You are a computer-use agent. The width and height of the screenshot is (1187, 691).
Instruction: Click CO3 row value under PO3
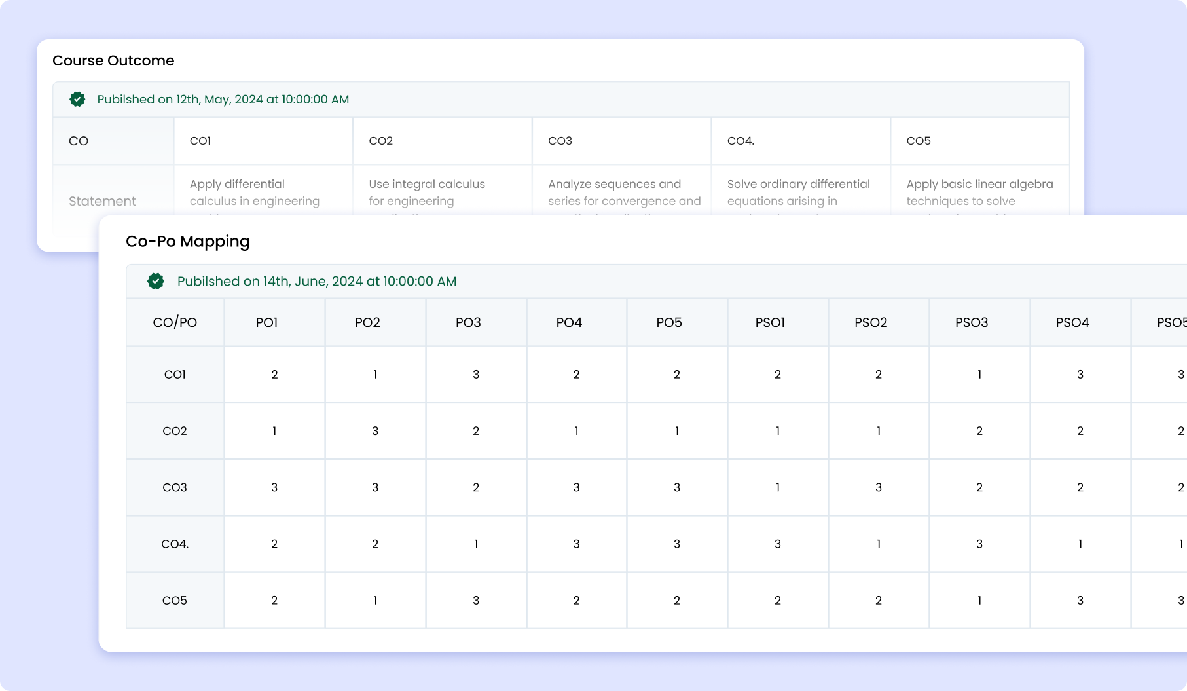pyautogui.click(x=476, y=487)
